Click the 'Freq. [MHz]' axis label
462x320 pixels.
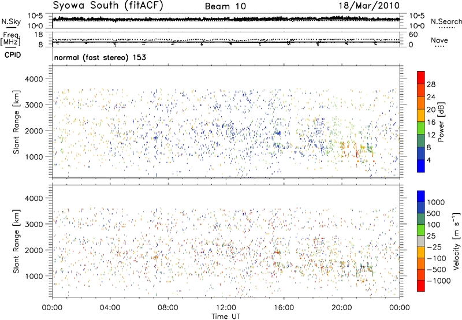pyautogui.click(x=10, y=39)
